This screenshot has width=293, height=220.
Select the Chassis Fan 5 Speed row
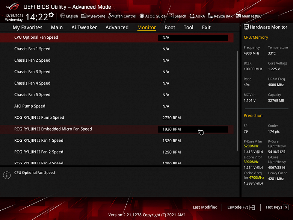click(x=117, y=95)
